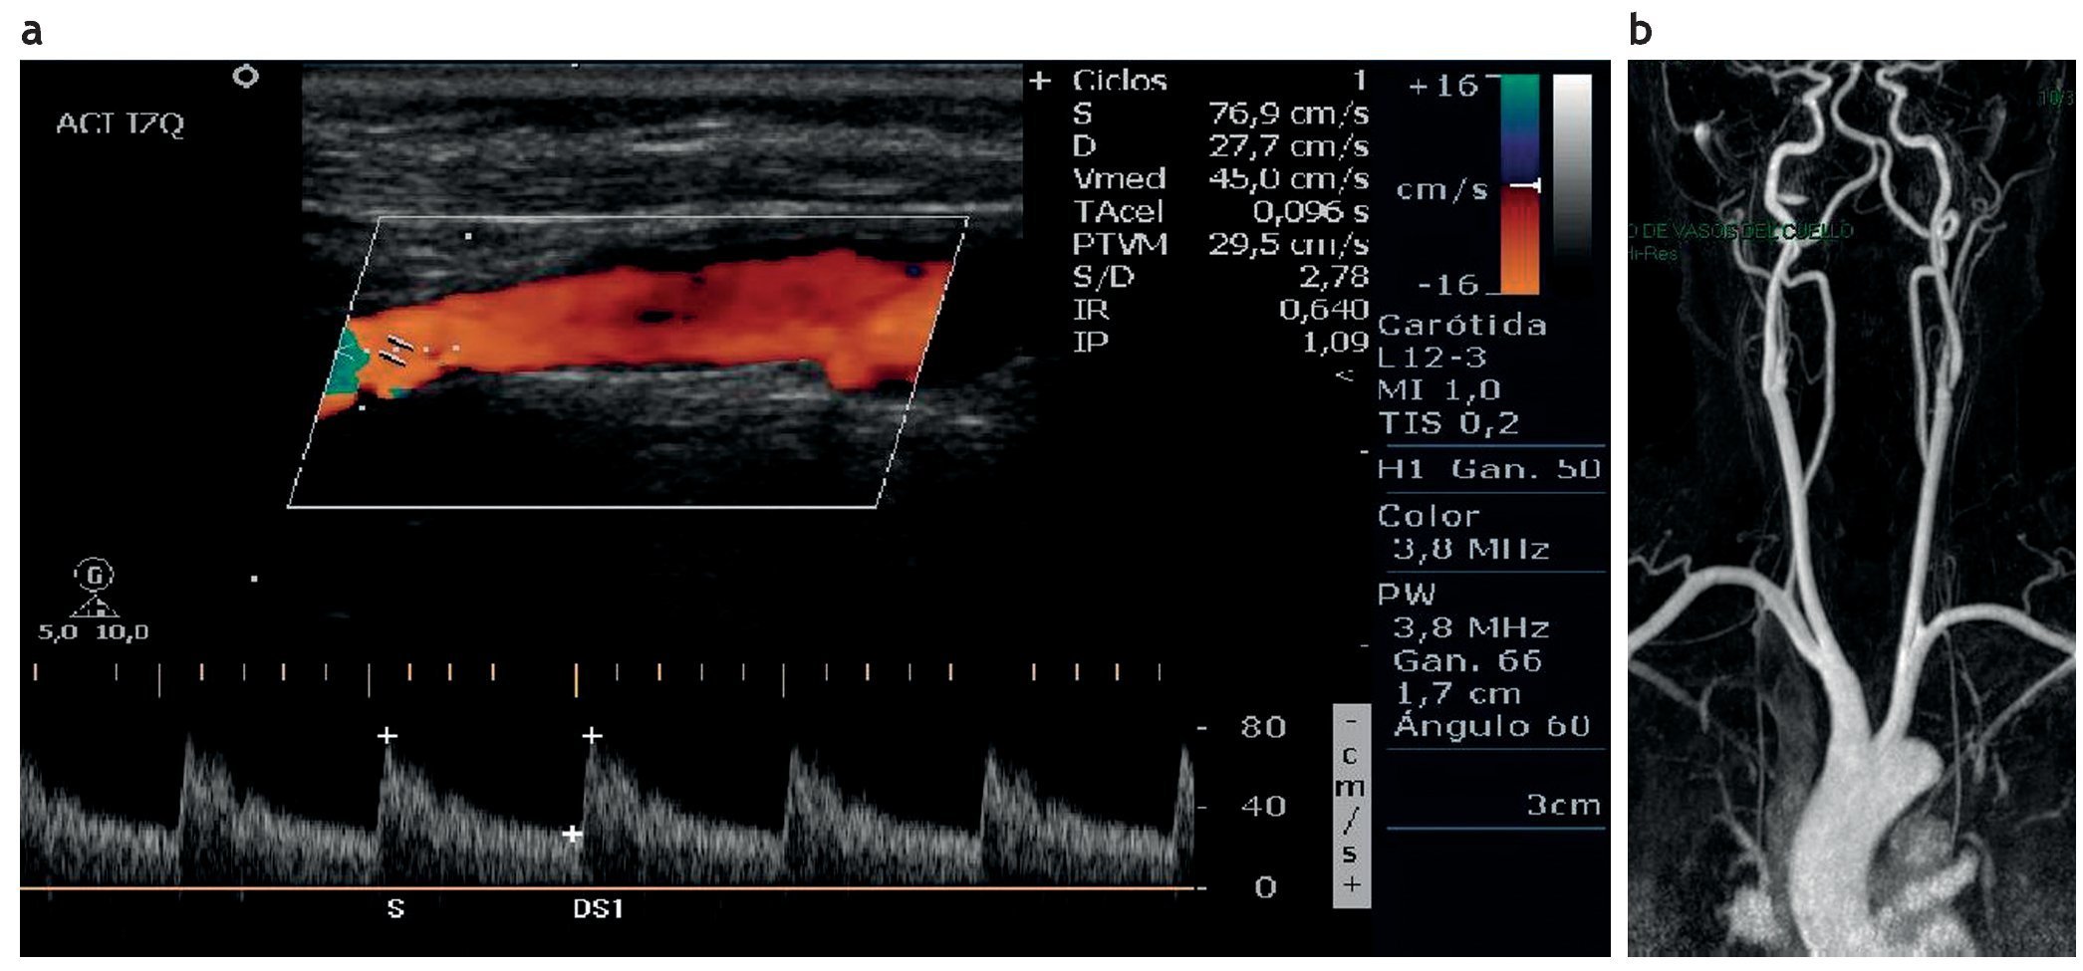The image size is (2083, 971).
Task: Click the ACI IZQ annotation label
Action: point(121,124)
